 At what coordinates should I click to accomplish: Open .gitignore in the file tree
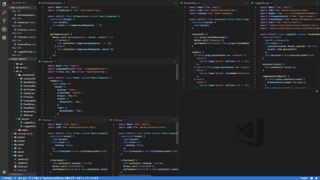click(22, 163)
